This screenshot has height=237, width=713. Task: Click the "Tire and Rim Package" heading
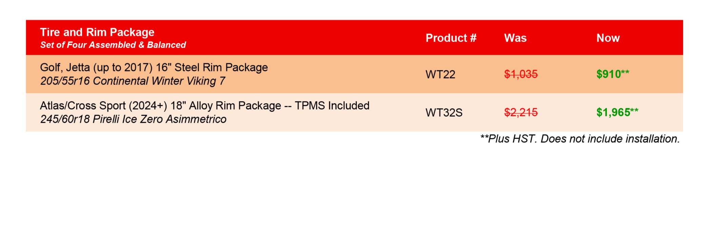[97, 32]
